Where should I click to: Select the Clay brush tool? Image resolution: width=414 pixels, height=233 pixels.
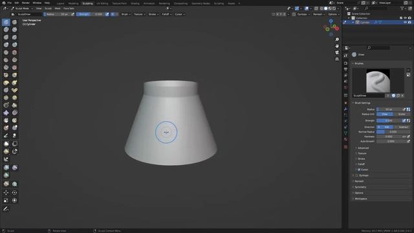(6, 30)
